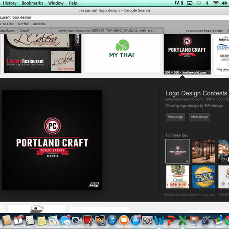Click the Bluetooth menu bar icon
The height and width of the screenshot is (229, 229).
click(x=207, y=3)
